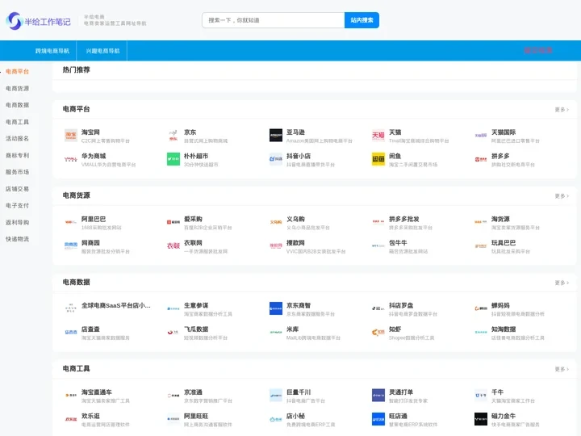Image resolution: width=581 pixels, height=436 pixels.
Task: Open the 阿里旺旺 link
Action: (196, 416)
